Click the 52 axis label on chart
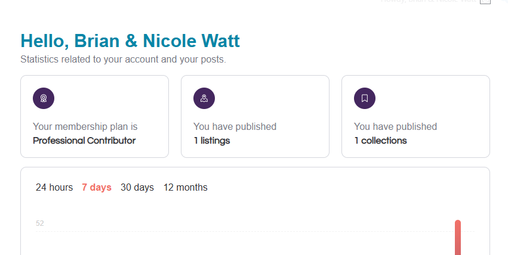Screen dimensions: 508x255 coord(40,223)
